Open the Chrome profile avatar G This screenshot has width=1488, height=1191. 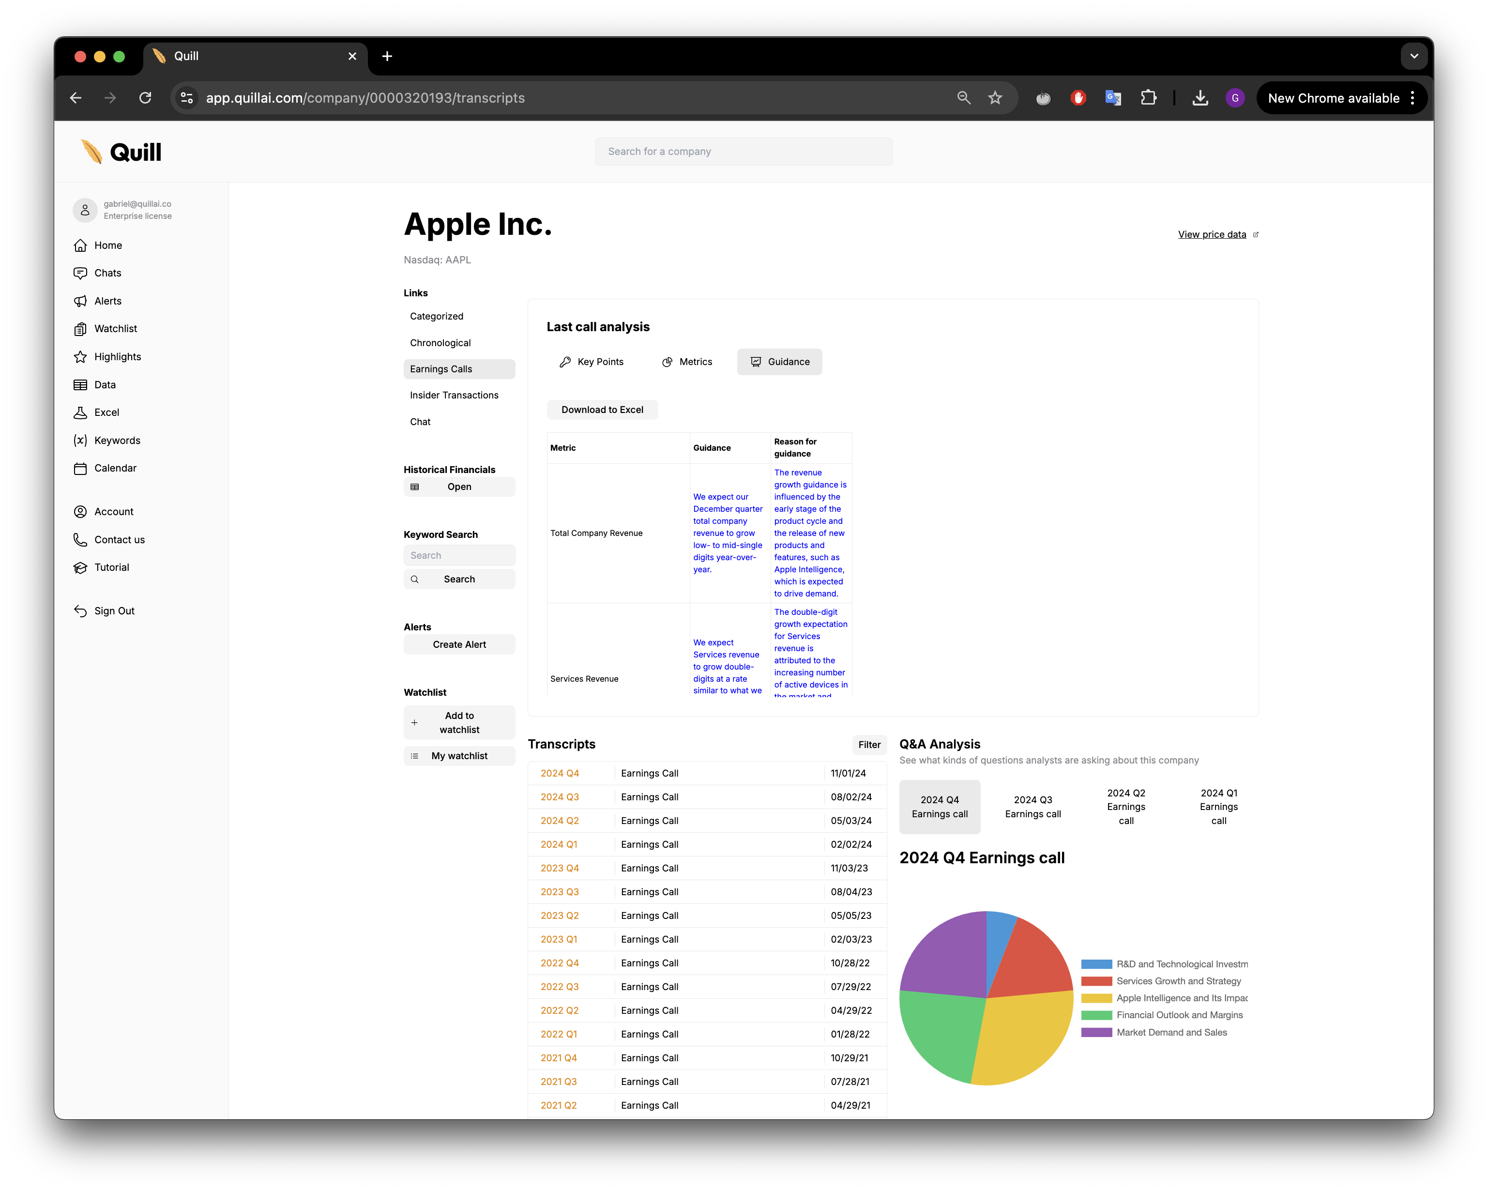1235,98
